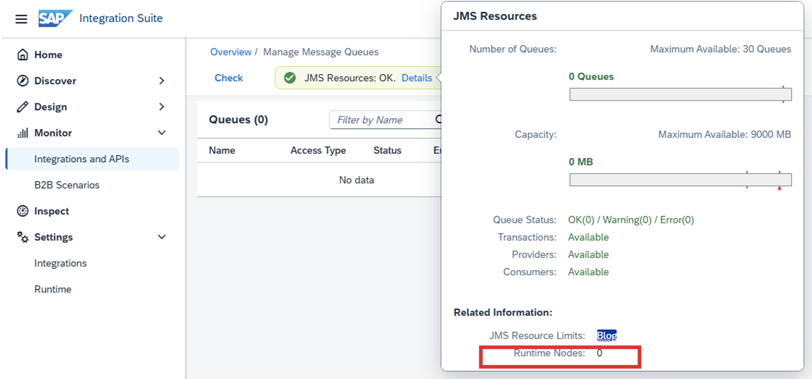Sort by the Name column header
Viewport: 812px width, 379px height.
coord(222,150)
